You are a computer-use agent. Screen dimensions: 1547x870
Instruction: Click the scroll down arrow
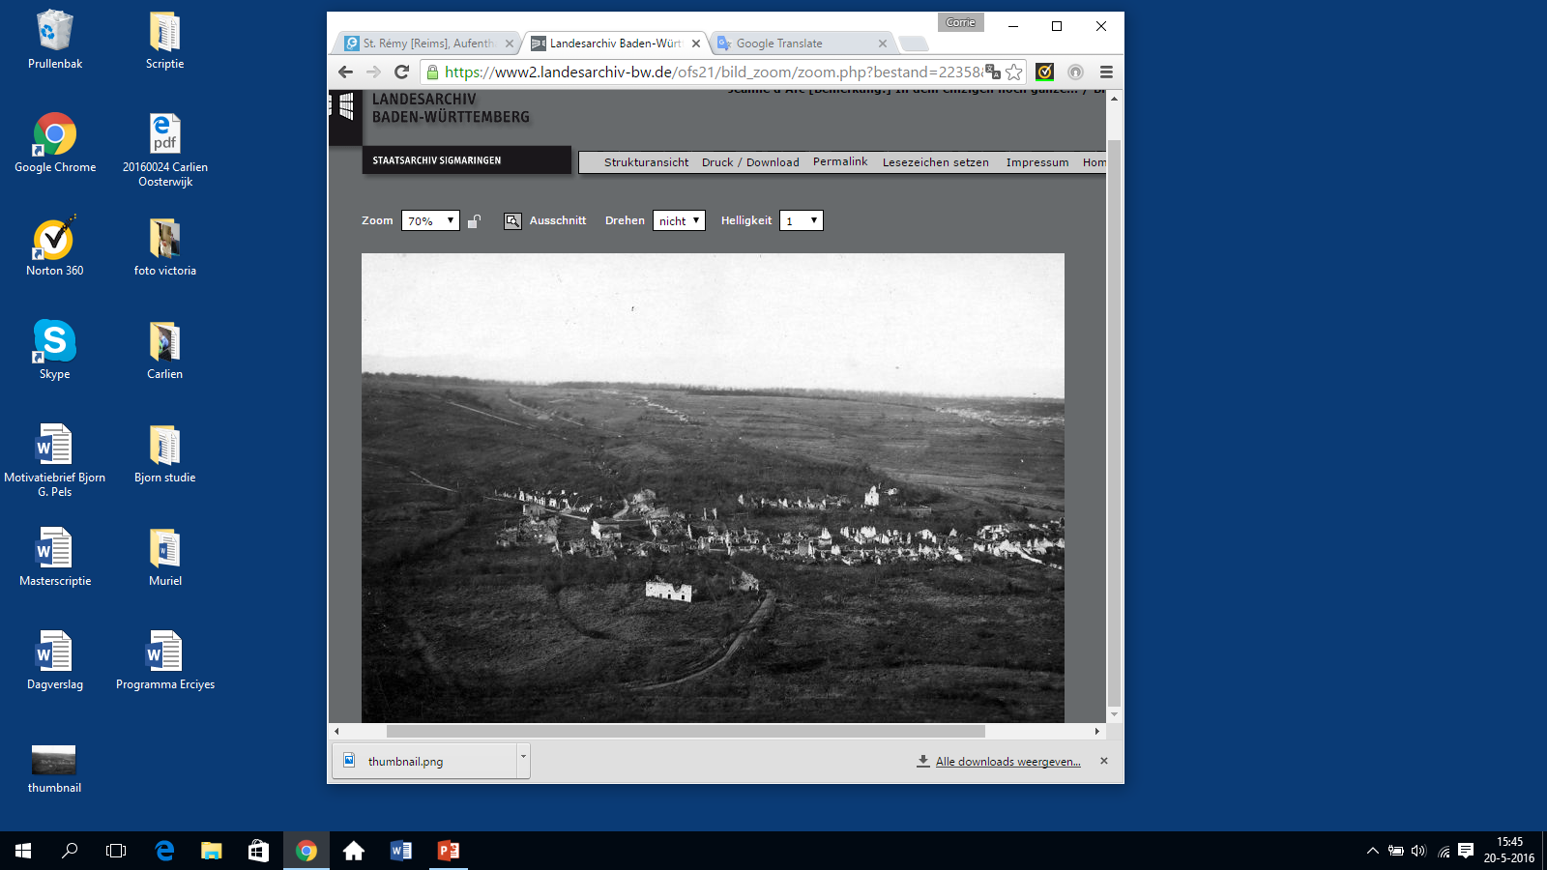point(1114,715)
